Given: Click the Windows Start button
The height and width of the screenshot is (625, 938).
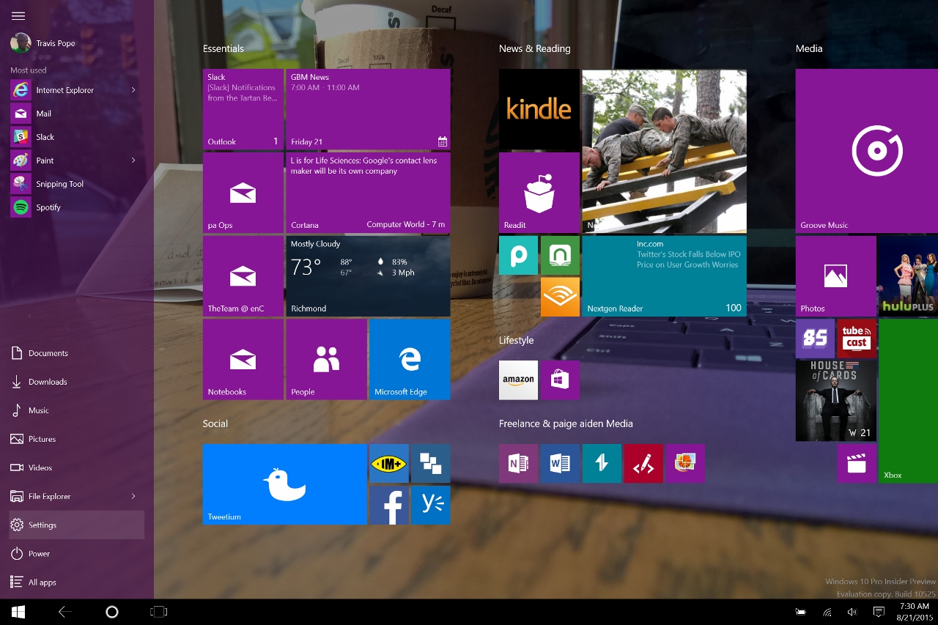Looking at the screenshot, I should pos(18,612).
